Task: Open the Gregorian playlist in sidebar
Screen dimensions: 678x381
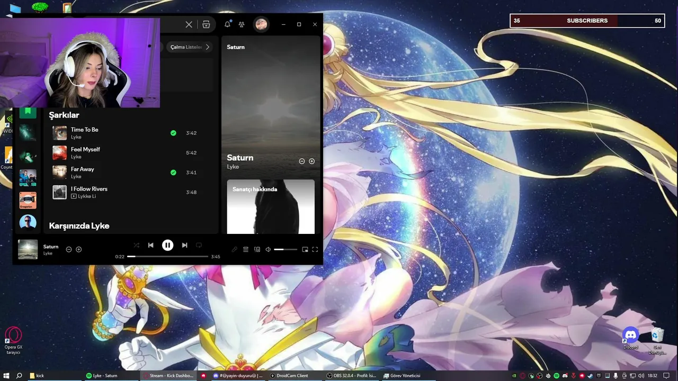Action: tap(28, 201)
